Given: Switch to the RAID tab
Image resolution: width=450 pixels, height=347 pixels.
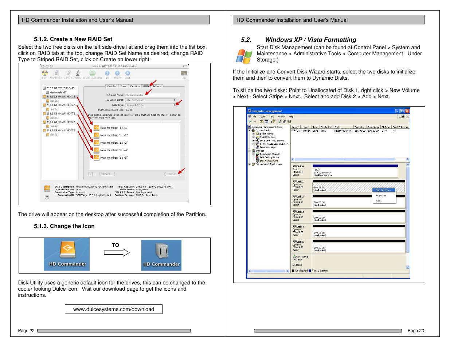Looking at the screenshot, I should [146, 86].
